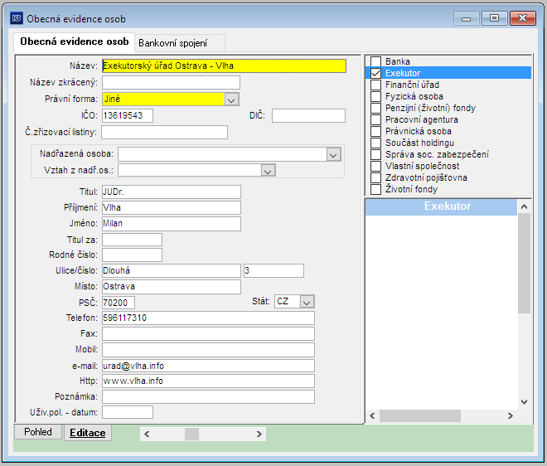Click right arrow of bottom form scrollbar
This screenshot has width=547, height=466.
pos(259,434)
